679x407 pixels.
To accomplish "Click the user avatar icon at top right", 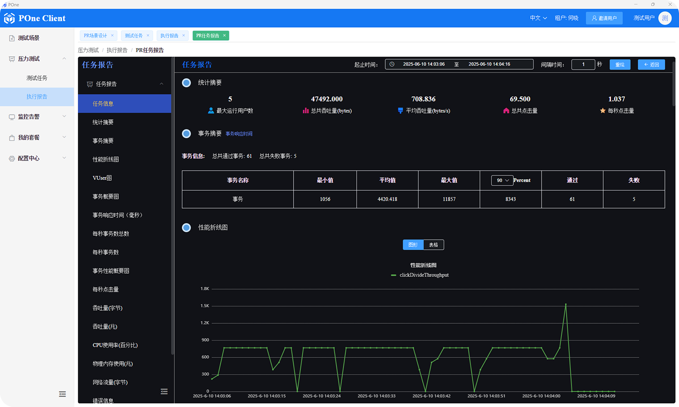I will [665, 18].
